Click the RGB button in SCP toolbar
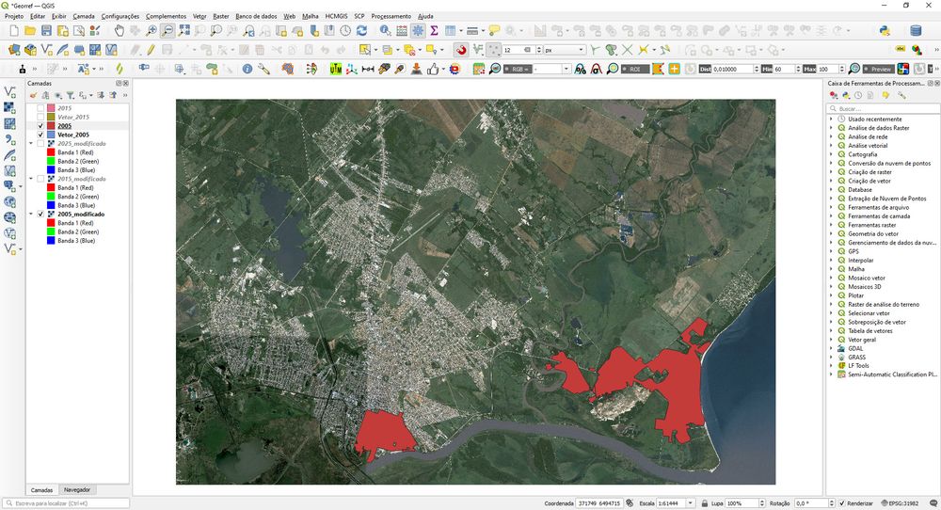 click(517, 69)
